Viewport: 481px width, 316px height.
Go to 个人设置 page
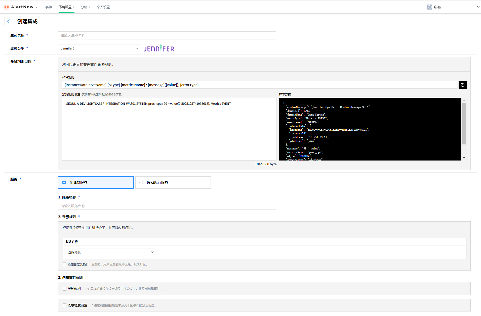click(103, 7)
